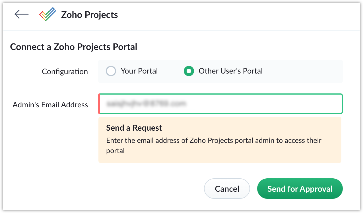Click the red marker on the email field's edge
Image resolution: width=363 pixels, height=213 pixels.
tap(99, 104)
